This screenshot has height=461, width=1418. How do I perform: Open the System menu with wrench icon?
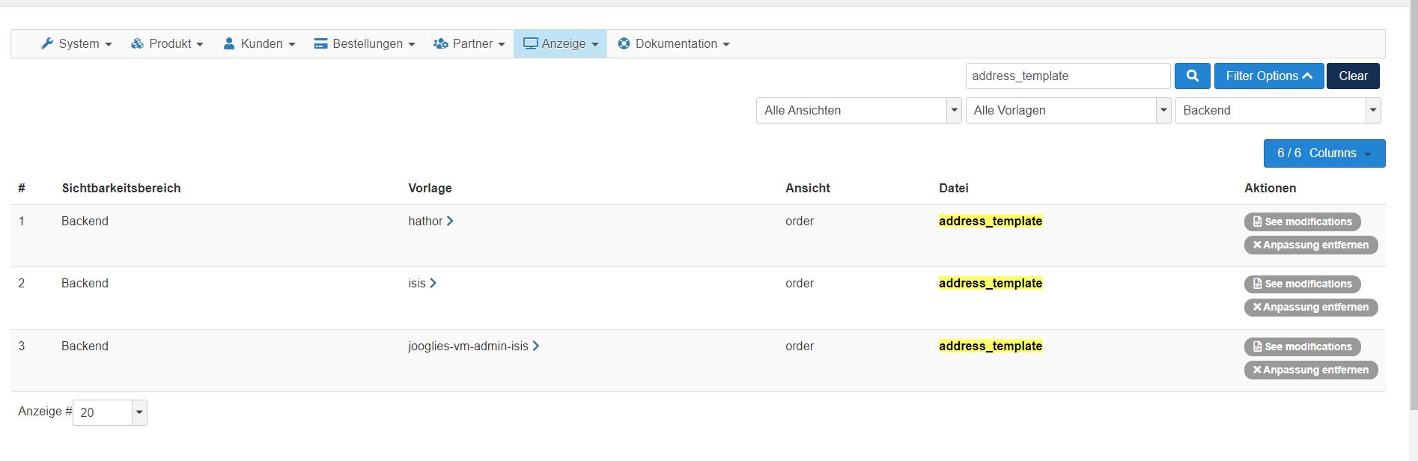[76, 44]
